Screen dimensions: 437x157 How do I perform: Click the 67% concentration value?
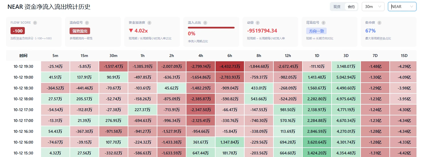pyautogui.click(x=370, y=31)
